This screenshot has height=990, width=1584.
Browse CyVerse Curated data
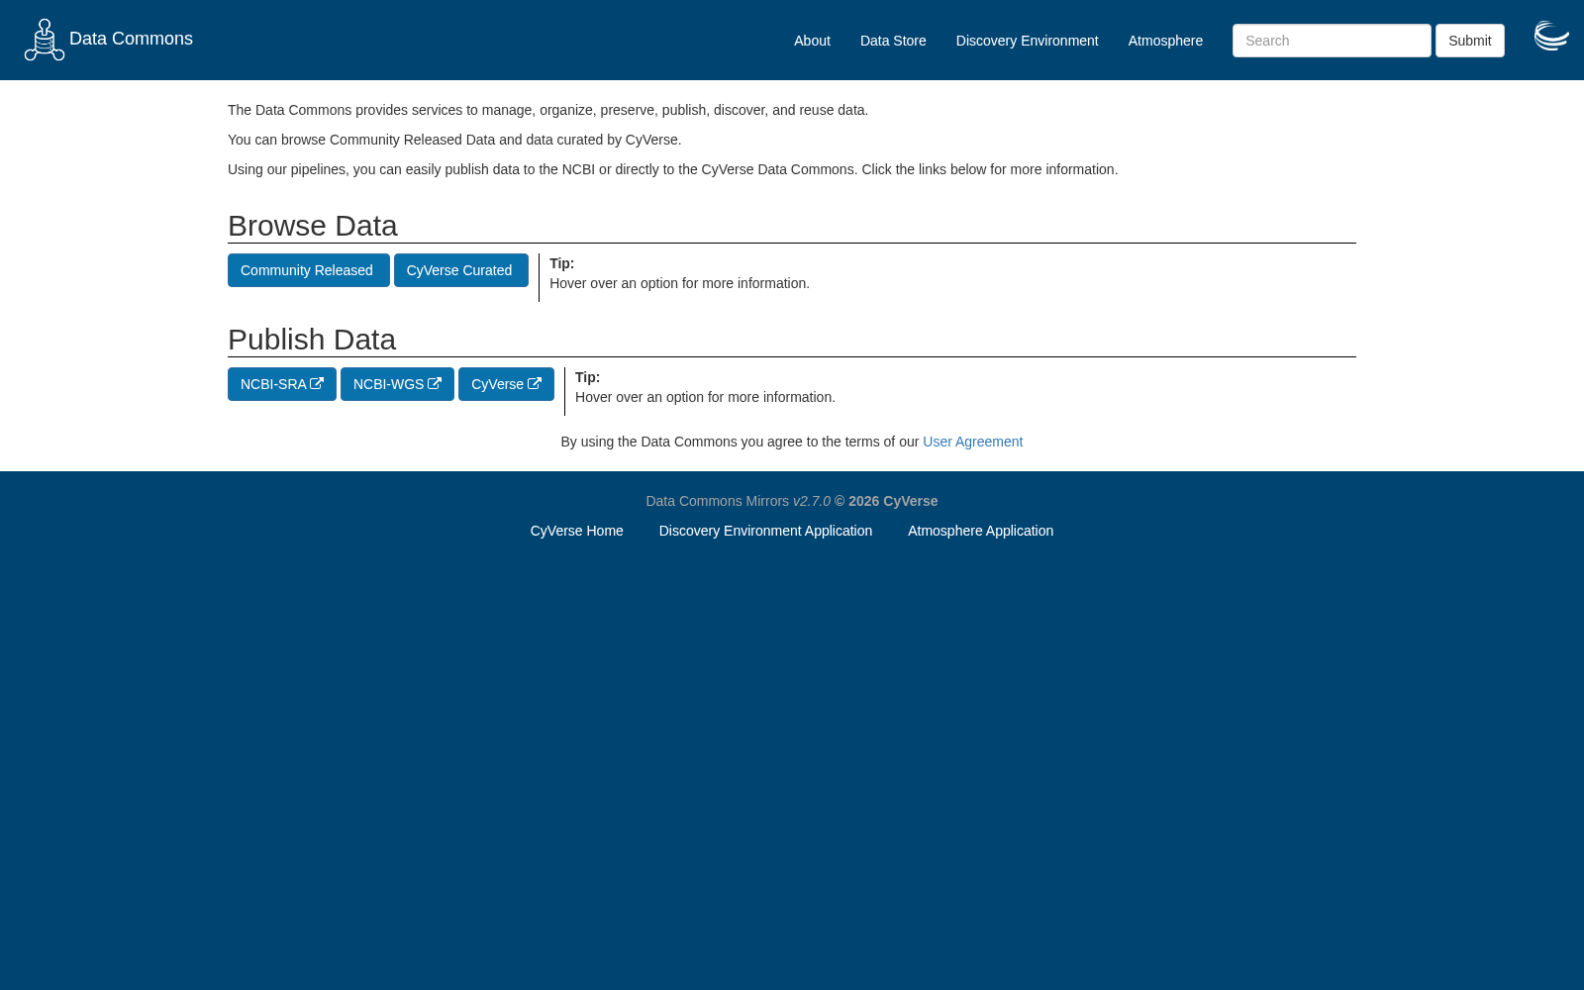461,270
